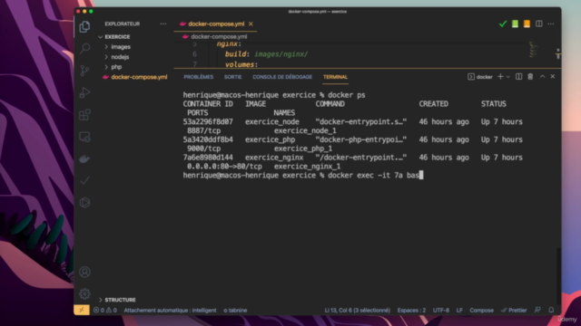Expand the nodejs folder
The height and width of the screenshot is (326, 581).
(120, 57)
